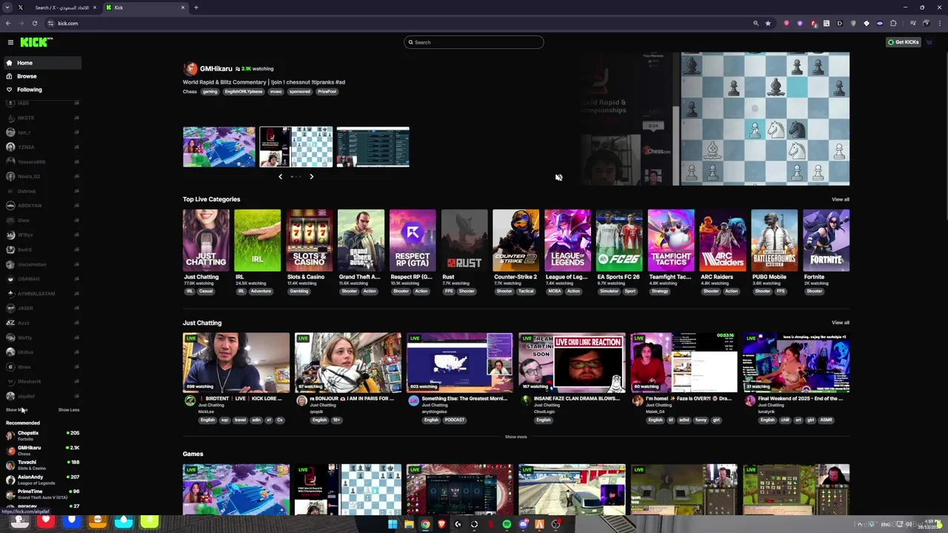Reload the page in the browser
Image resolution: width=948 pixels, height=533 pixels.
click(x=34, y=23)
